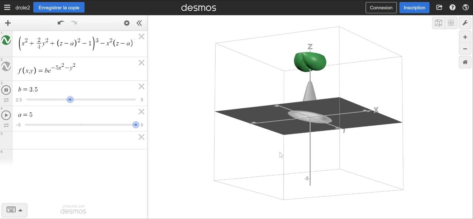This screenshot has width=473, height=219.
Task: Reset to default view with home icon
Action: (465, 62)
